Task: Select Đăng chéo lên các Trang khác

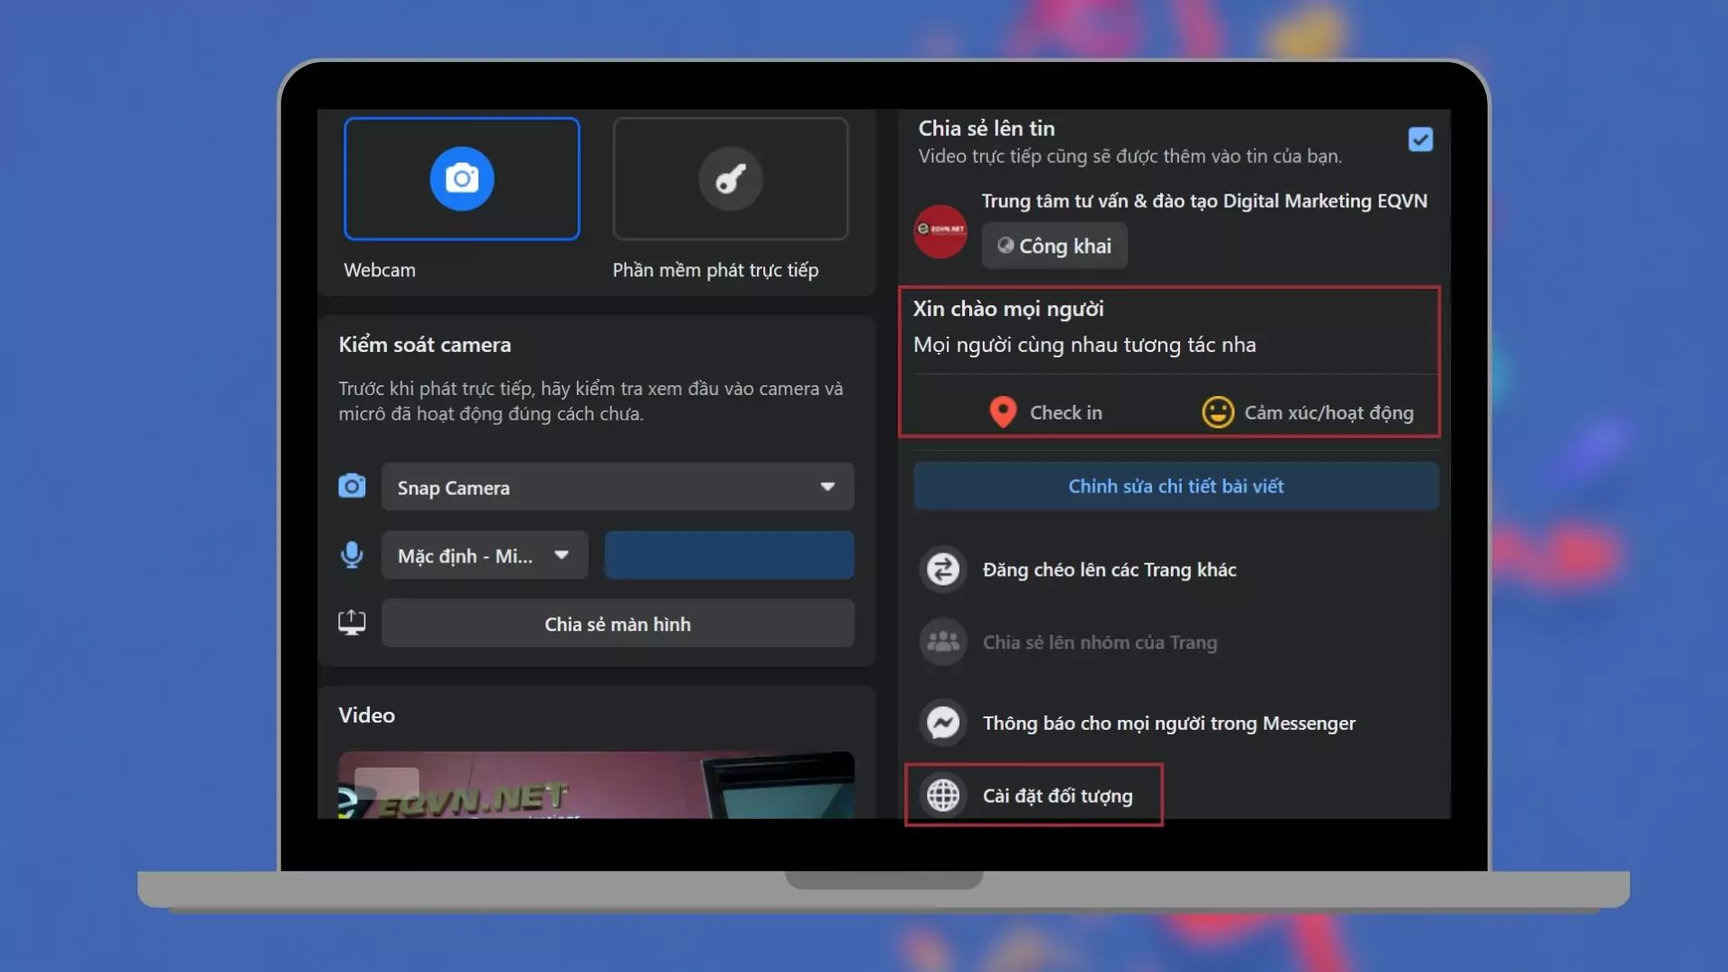Action: [1109, 570]
